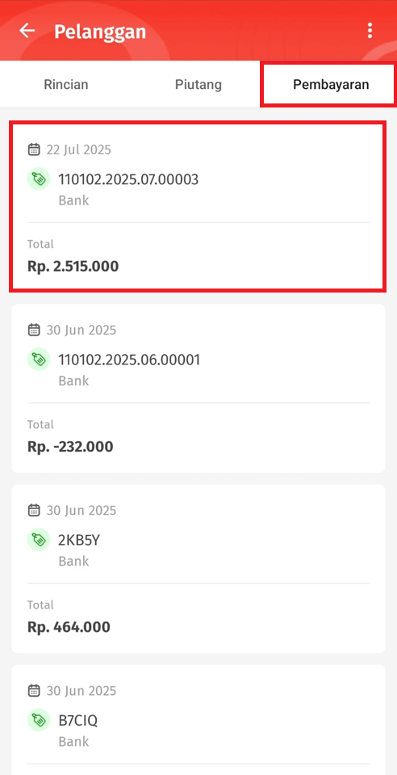Tap green tag icon for 110102.2025.07.00003

39,179
